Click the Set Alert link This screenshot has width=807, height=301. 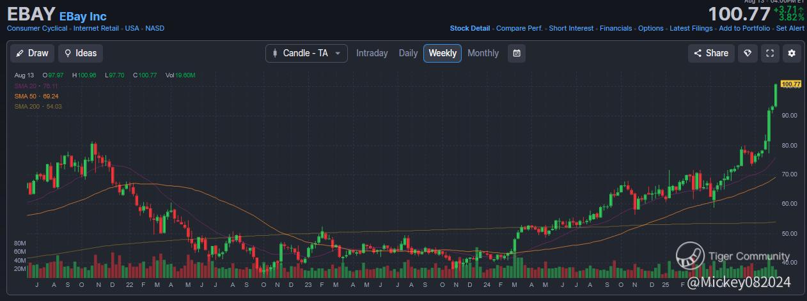click(x=790, y=28)
